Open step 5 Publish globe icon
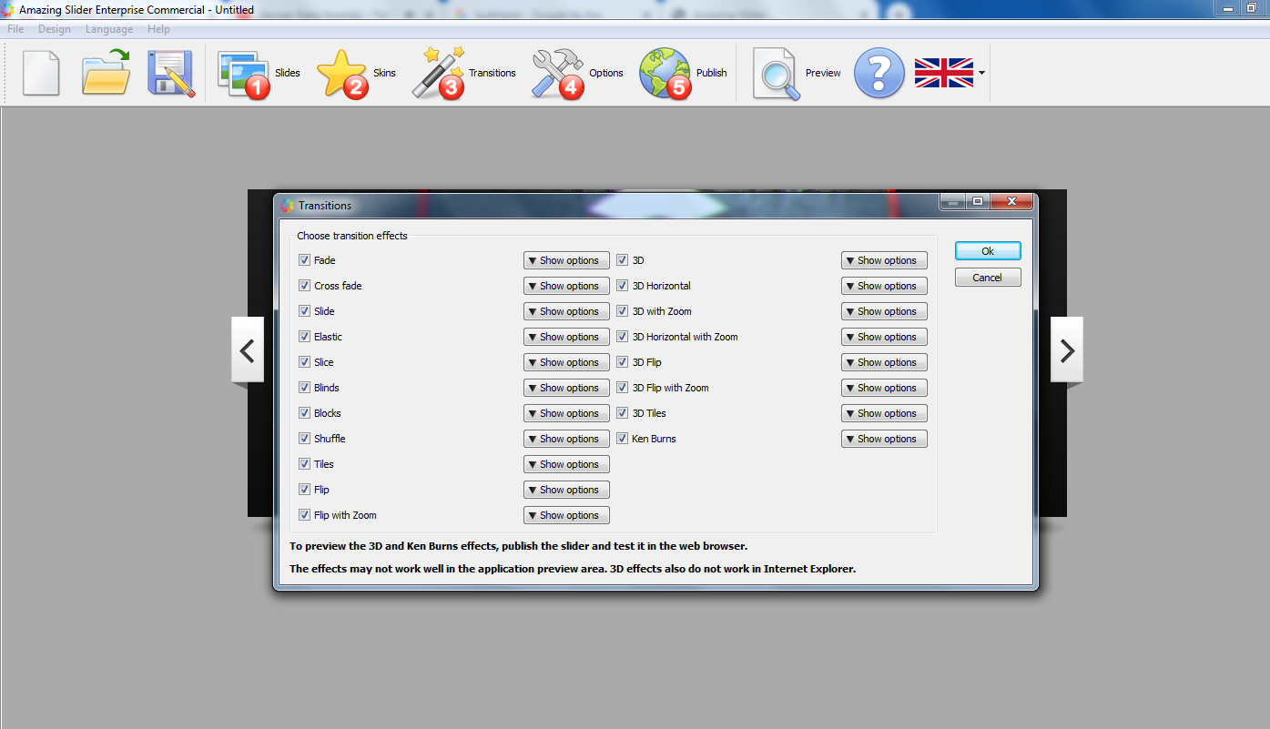Screen dimensions: 1270x729 (x=665, y=73)
